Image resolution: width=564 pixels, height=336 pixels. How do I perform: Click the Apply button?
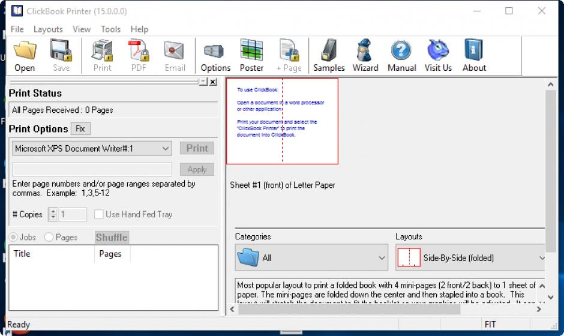[x=197, y=169]
